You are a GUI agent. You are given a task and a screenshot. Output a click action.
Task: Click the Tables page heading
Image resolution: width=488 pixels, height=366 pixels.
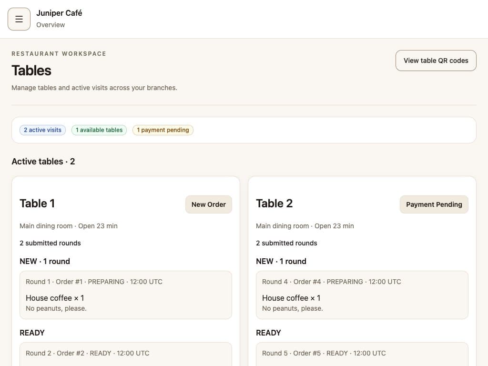coord(31,71)
